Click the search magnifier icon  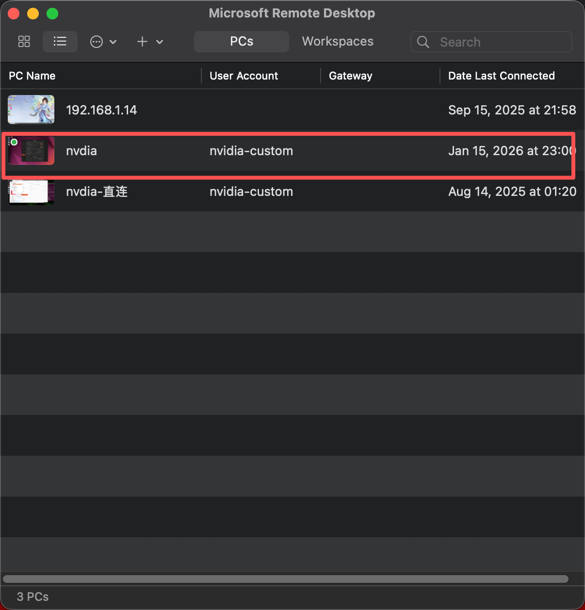[x=423, y=42]
